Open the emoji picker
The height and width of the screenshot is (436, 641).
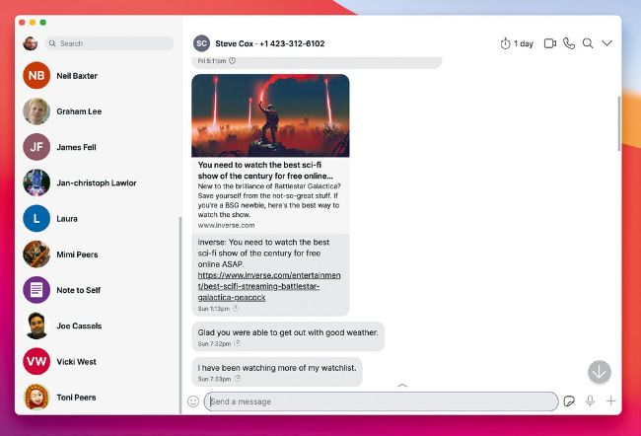point(193,401)
